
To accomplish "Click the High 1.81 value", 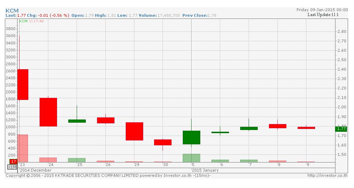I will click(x=112, y=15).
